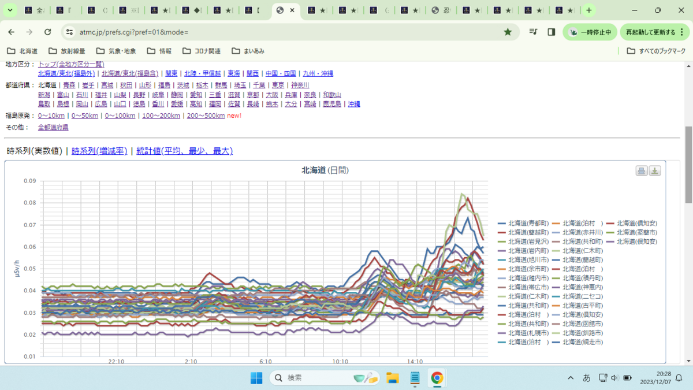Open the 0~10km Fukushima distance link
This screenshot has width=693, height=390.
point(51,116)
